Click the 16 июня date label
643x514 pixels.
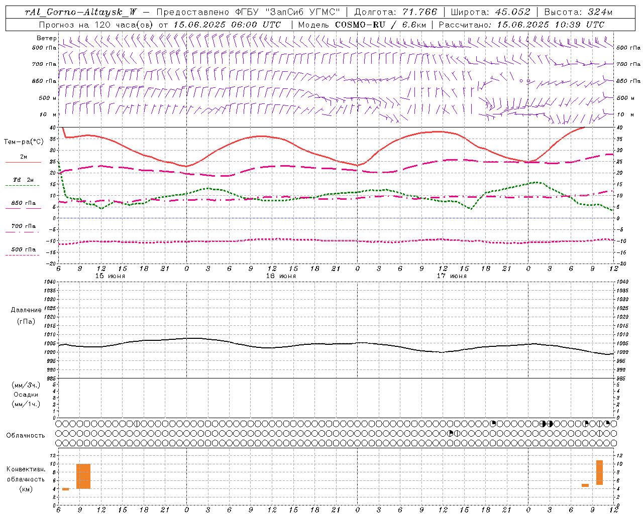tap(281, 276)
